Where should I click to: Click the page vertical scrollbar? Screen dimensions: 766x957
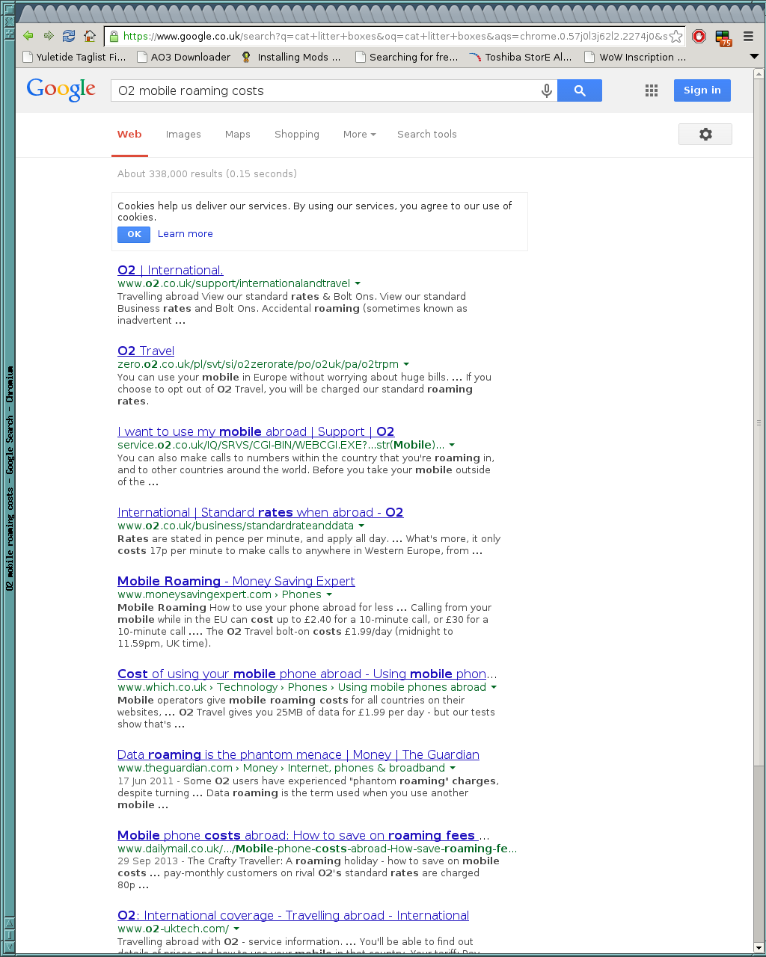tap(759, 422)
